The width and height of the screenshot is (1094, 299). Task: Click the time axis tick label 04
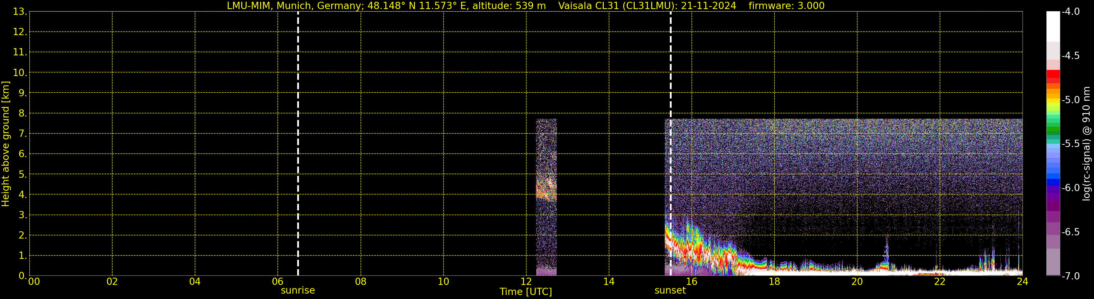pos(195,282)
